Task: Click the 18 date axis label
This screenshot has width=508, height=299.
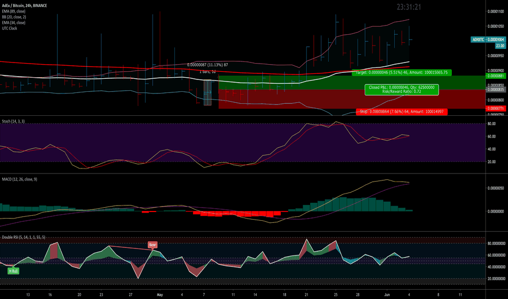Action: (x=285, y=295)
